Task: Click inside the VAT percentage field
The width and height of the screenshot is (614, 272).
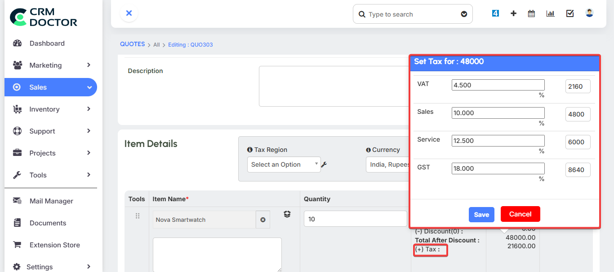Action: click(x=498, y=84)
